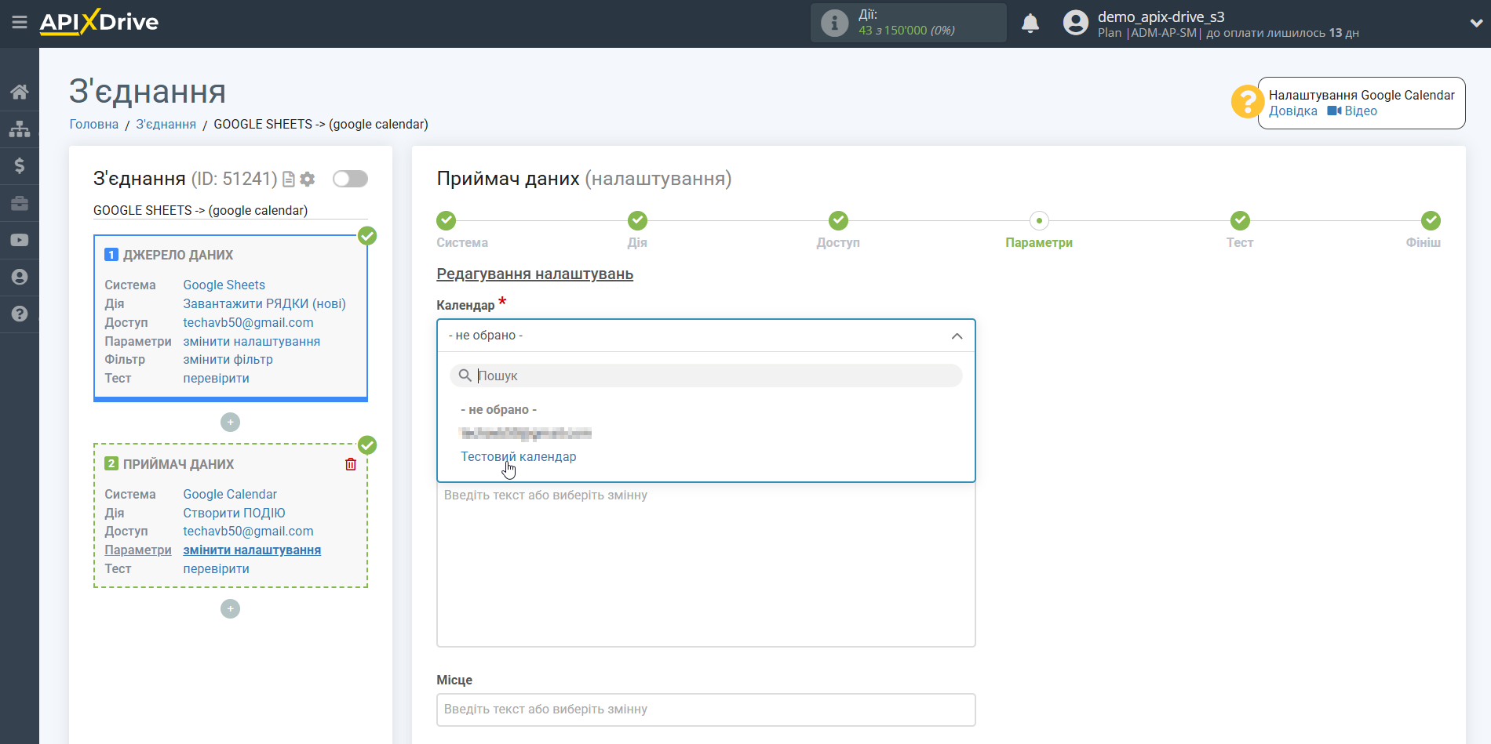Open the briefcase icon in sidebar
The height and width of the screenshot is (744, 1491).
pos(20,203)
